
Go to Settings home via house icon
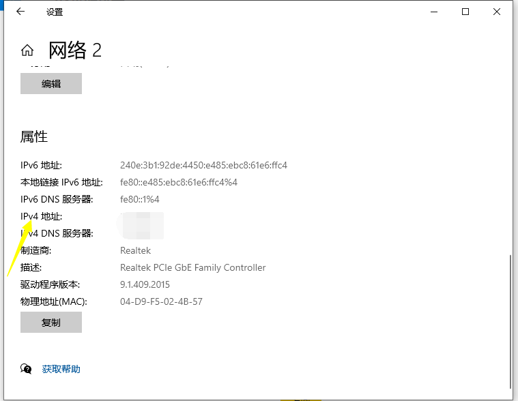[x=27, y=50]
